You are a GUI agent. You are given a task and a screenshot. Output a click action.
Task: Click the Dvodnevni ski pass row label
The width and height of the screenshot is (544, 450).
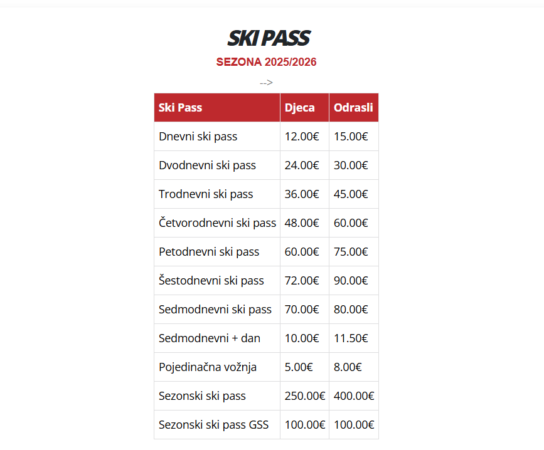click(x=208, y=165)
